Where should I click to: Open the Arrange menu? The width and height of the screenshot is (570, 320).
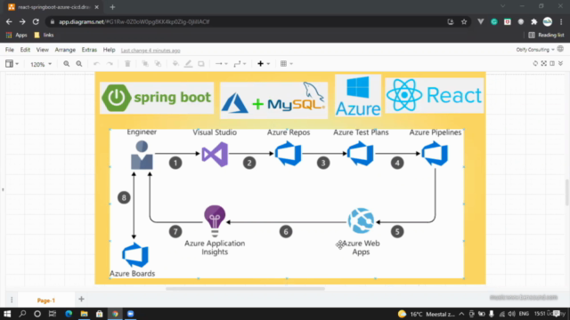pyautogui.click(x=65, y=50)
